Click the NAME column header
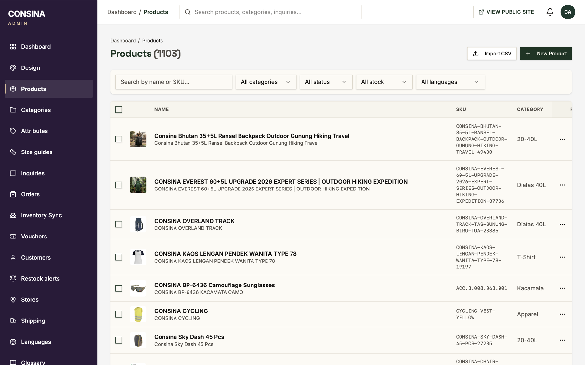Screen dimensions: 585x365 pyautogui.click(x=162, y=109)
